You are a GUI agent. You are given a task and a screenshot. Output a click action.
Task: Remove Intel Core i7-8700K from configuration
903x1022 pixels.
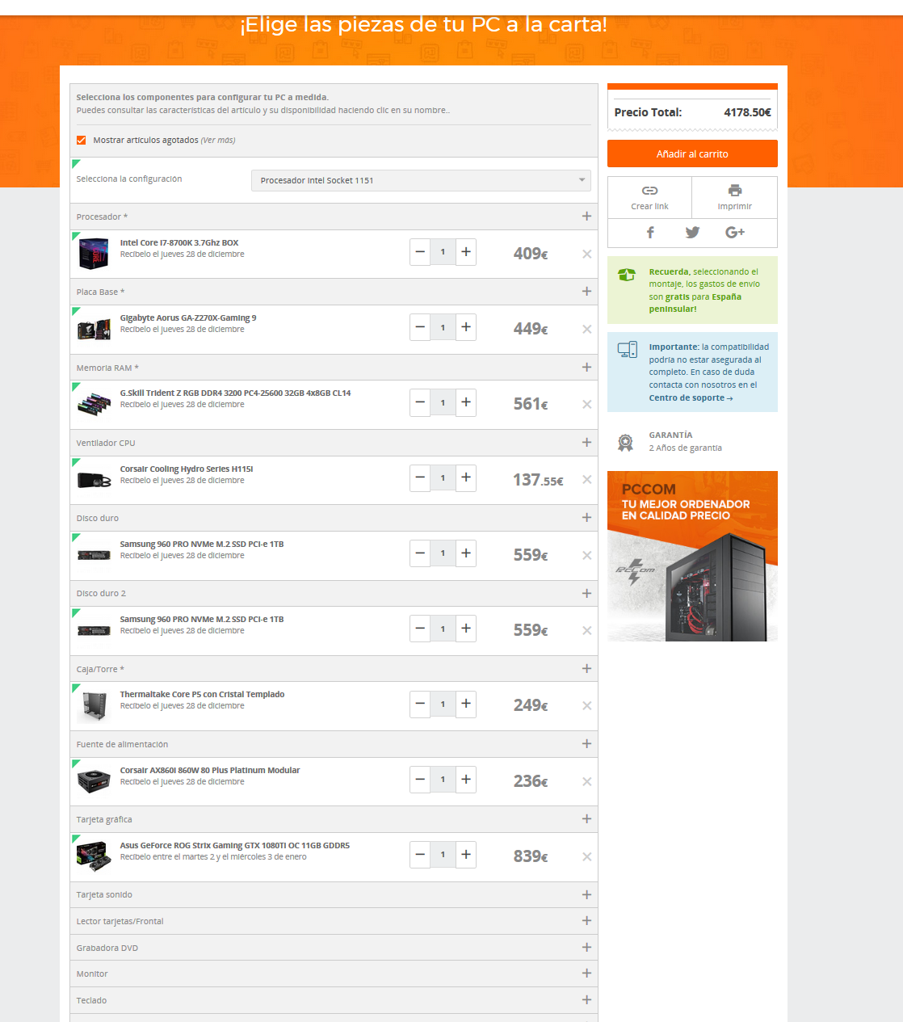coord(587,254)
